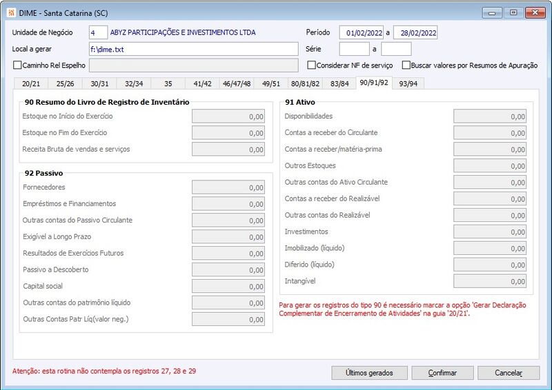Focus the Unidade de Negócio code field

98,32
